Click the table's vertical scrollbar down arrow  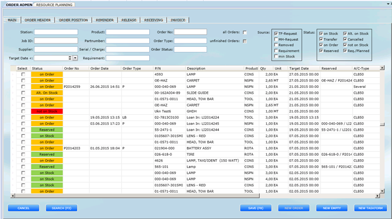(x=382, y=191)
